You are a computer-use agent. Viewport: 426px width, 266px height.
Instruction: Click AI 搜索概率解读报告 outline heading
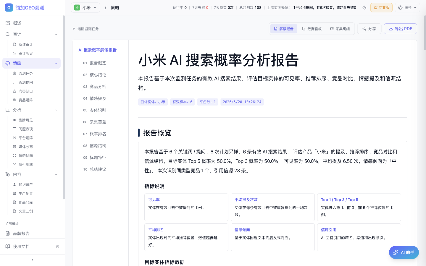tap(97, 50)
